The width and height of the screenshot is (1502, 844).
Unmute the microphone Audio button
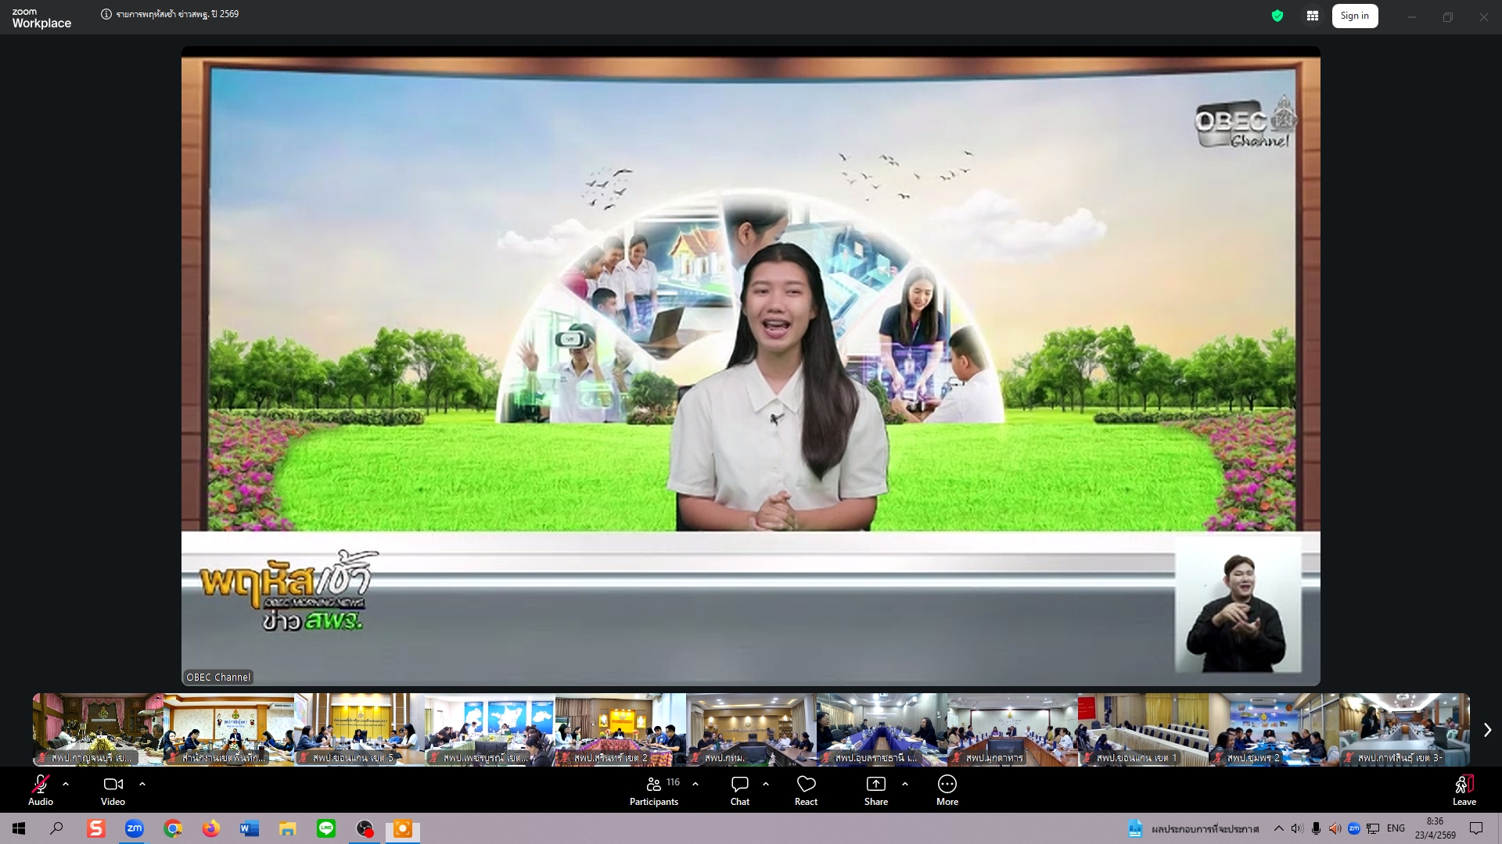pyautogui.click(x=41, y=784)
